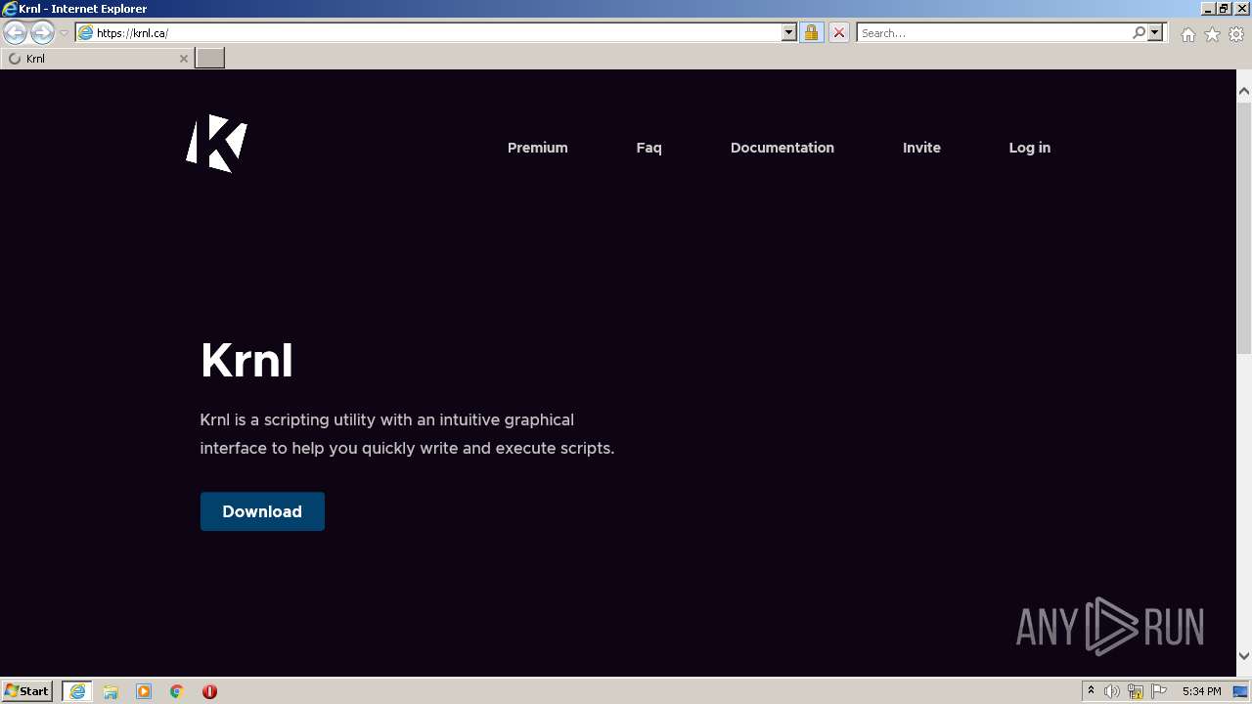Click the volume speaker tray icon
1252x704 pixels.
[x=1112, y=691]
